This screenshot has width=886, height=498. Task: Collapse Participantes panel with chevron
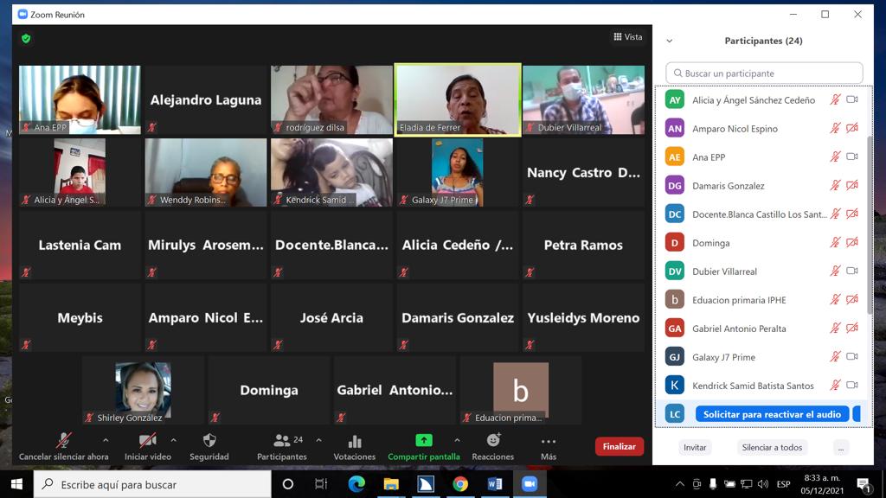click(670, 41)
